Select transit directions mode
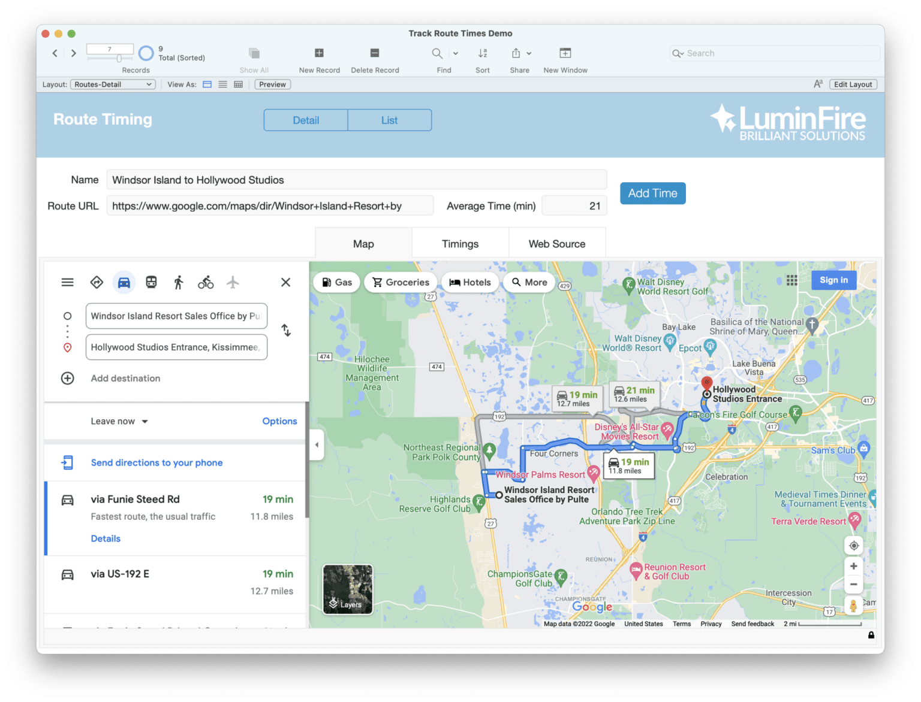The height and width of the screenshot is (702, 921). (151, 282)
